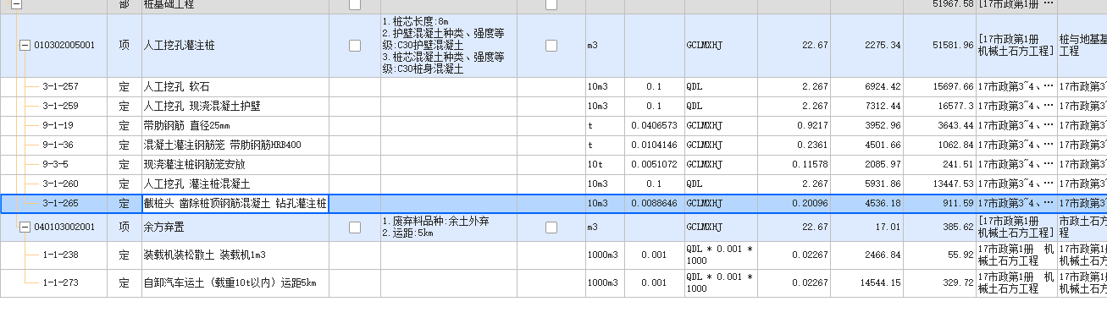
Task: Click name cell 带肋钢筋 直径25mm
Action: (x=235, y=126)
